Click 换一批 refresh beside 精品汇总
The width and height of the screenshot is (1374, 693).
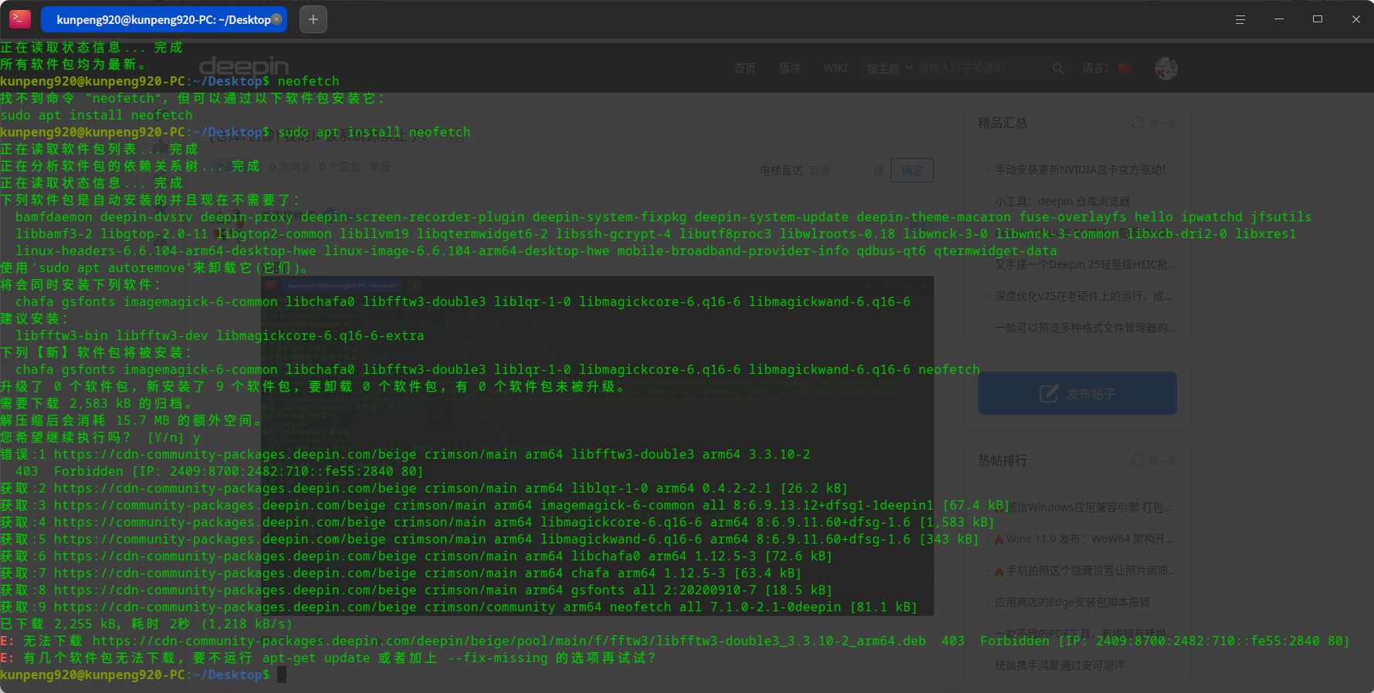(1154, 123)
